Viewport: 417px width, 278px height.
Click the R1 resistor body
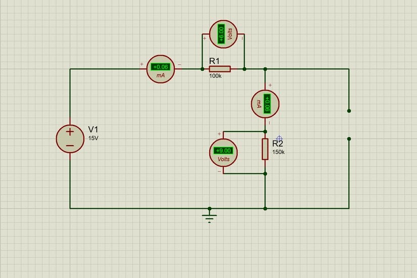click(x=220, y=69)
